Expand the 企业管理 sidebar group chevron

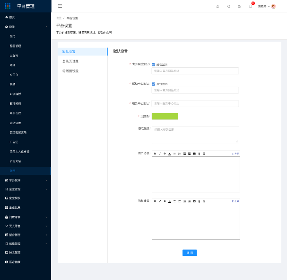pos(46,189)
